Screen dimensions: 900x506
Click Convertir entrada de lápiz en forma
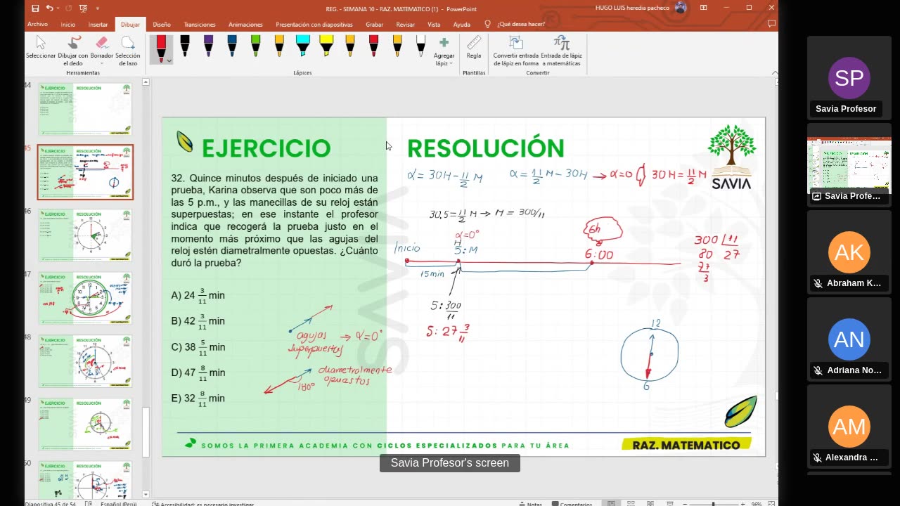tap(515, 50)
